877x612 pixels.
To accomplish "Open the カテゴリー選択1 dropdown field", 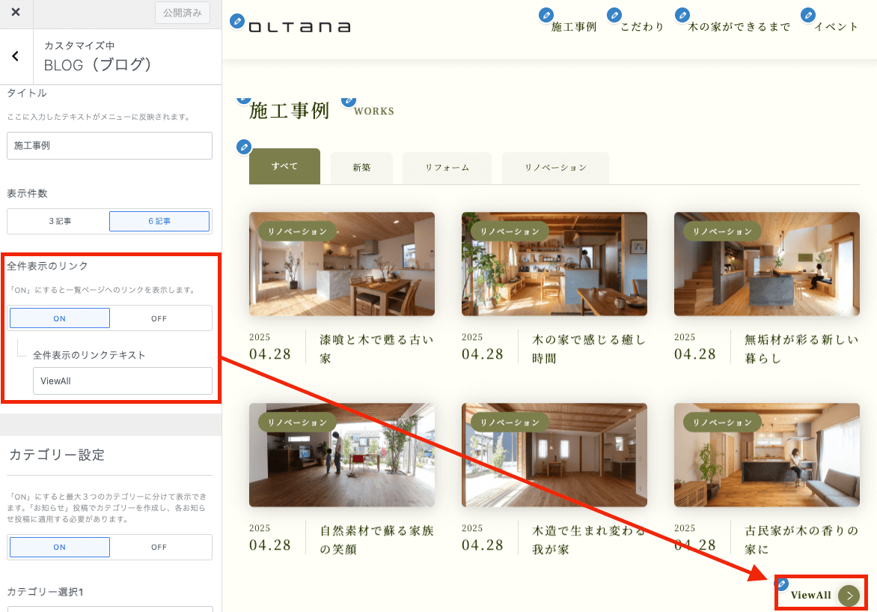I will [109, 609].
